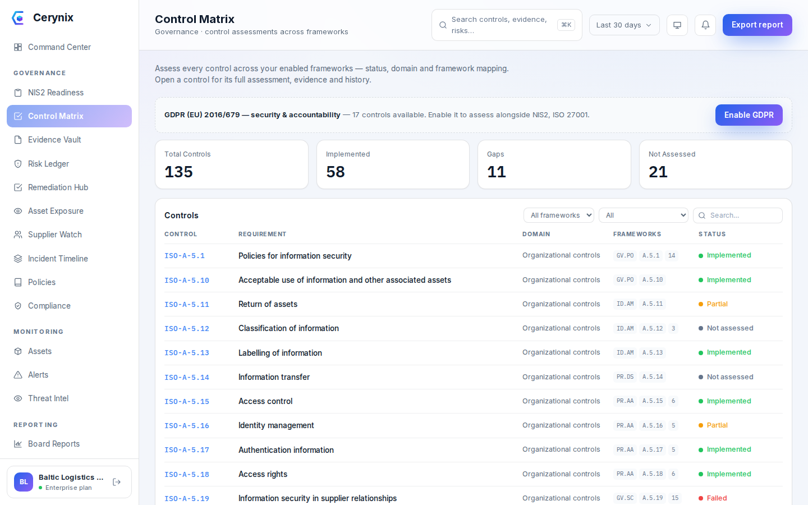Open control ISO-A-5.15 link

(x=187, y=402)
